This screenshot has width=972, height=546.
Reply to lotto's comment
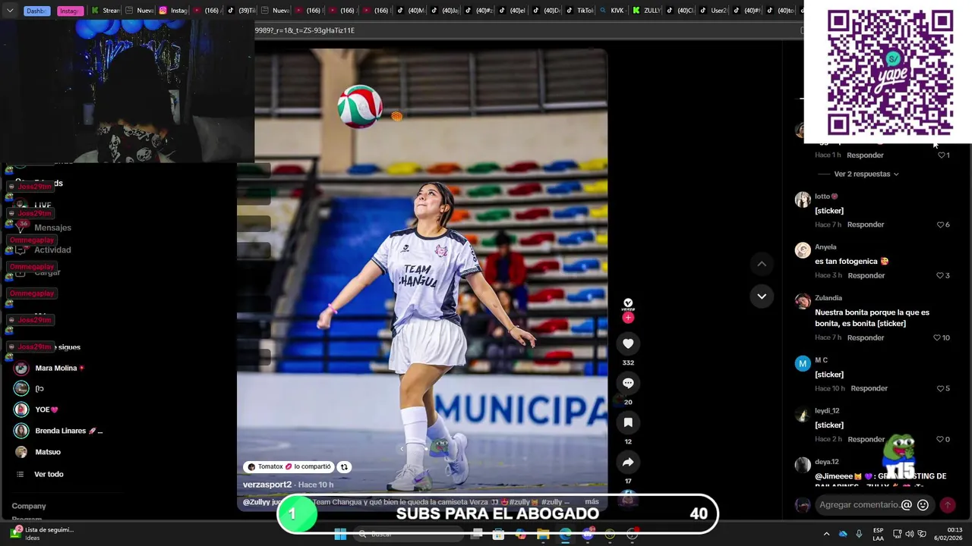(x=866, y=224)
